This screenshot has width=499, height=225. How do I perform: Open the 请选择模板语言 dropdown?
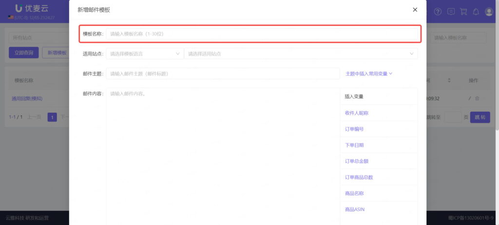pyautogui.click(x=145, y=53)
